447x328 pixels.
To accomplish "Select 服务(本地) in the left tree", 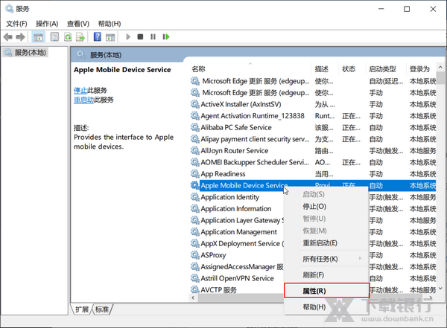I will (25, 53).
